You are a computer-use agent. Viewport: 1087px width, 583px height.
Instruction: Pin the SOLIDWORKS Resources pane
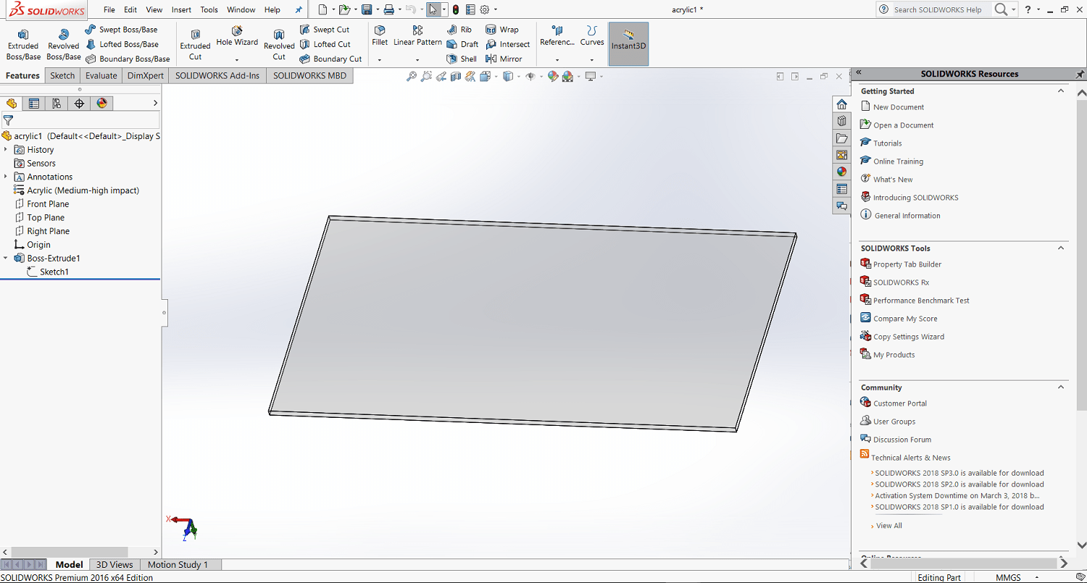pos(1080,74)
